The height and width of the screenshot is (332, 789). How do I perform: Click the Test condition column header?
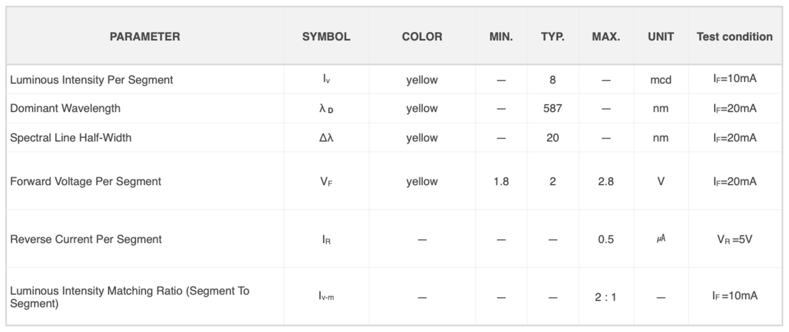point(734,37)
